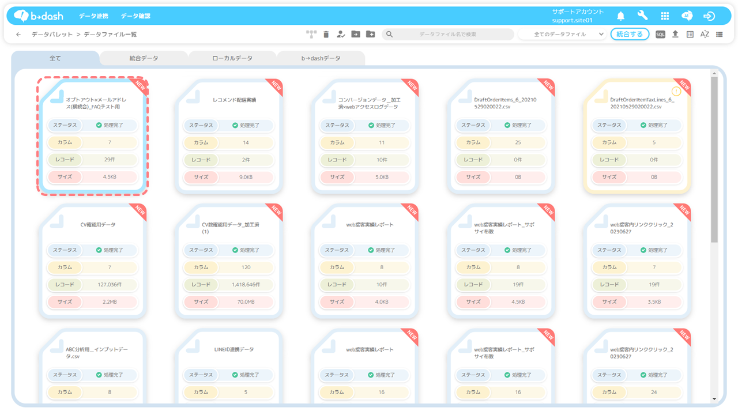Screen dimensions: 738x415
Task: Click the 120 column count value
Action: coord(246,267)
